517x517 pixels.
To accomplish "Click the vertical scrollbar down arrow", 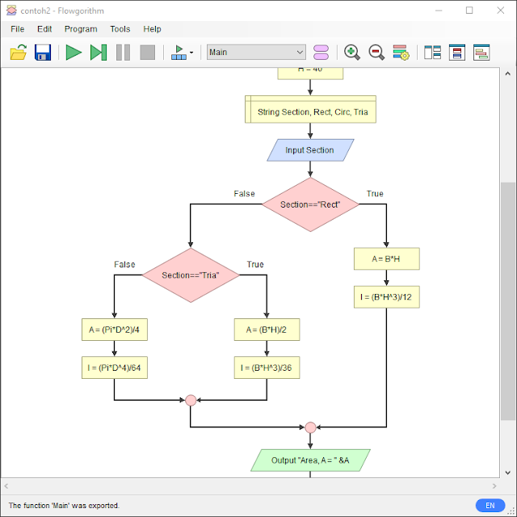I will 508,473.
